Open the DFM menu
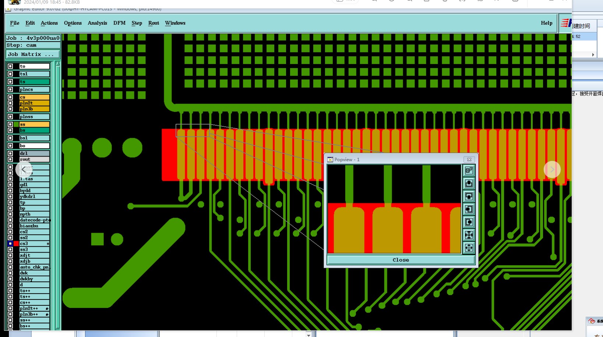Image resolution: width=603 pixels, height=337 pixels. (119, 23)
